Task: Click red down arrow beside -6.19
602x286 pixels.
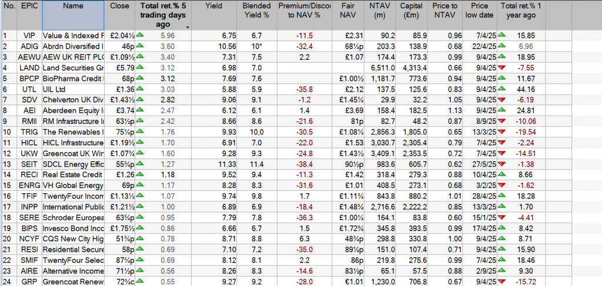Action: point(502,100)
